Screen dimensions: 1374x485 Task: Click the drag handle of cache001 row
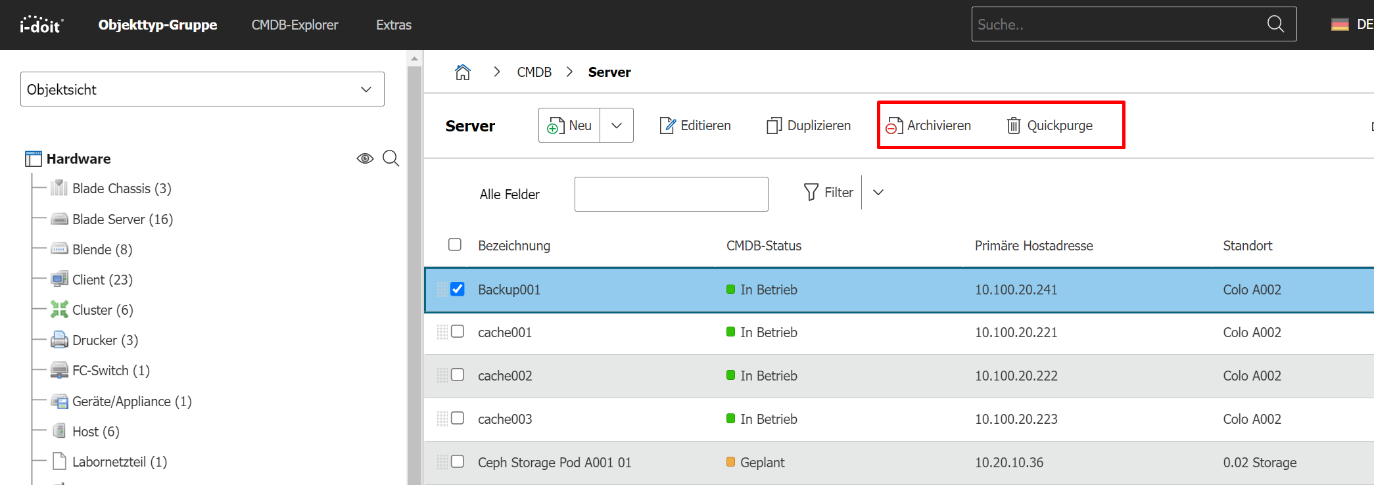442,332
